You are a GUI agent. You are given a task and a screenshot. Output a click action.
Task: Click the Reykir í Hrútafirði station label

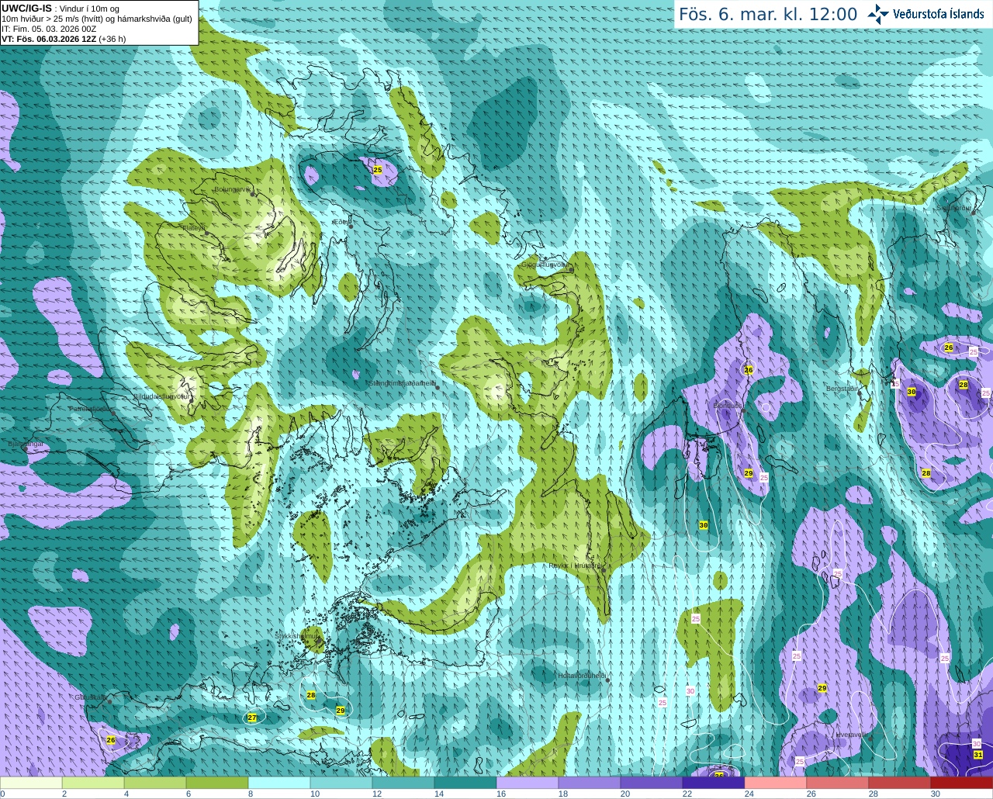(x=576, y=566)
